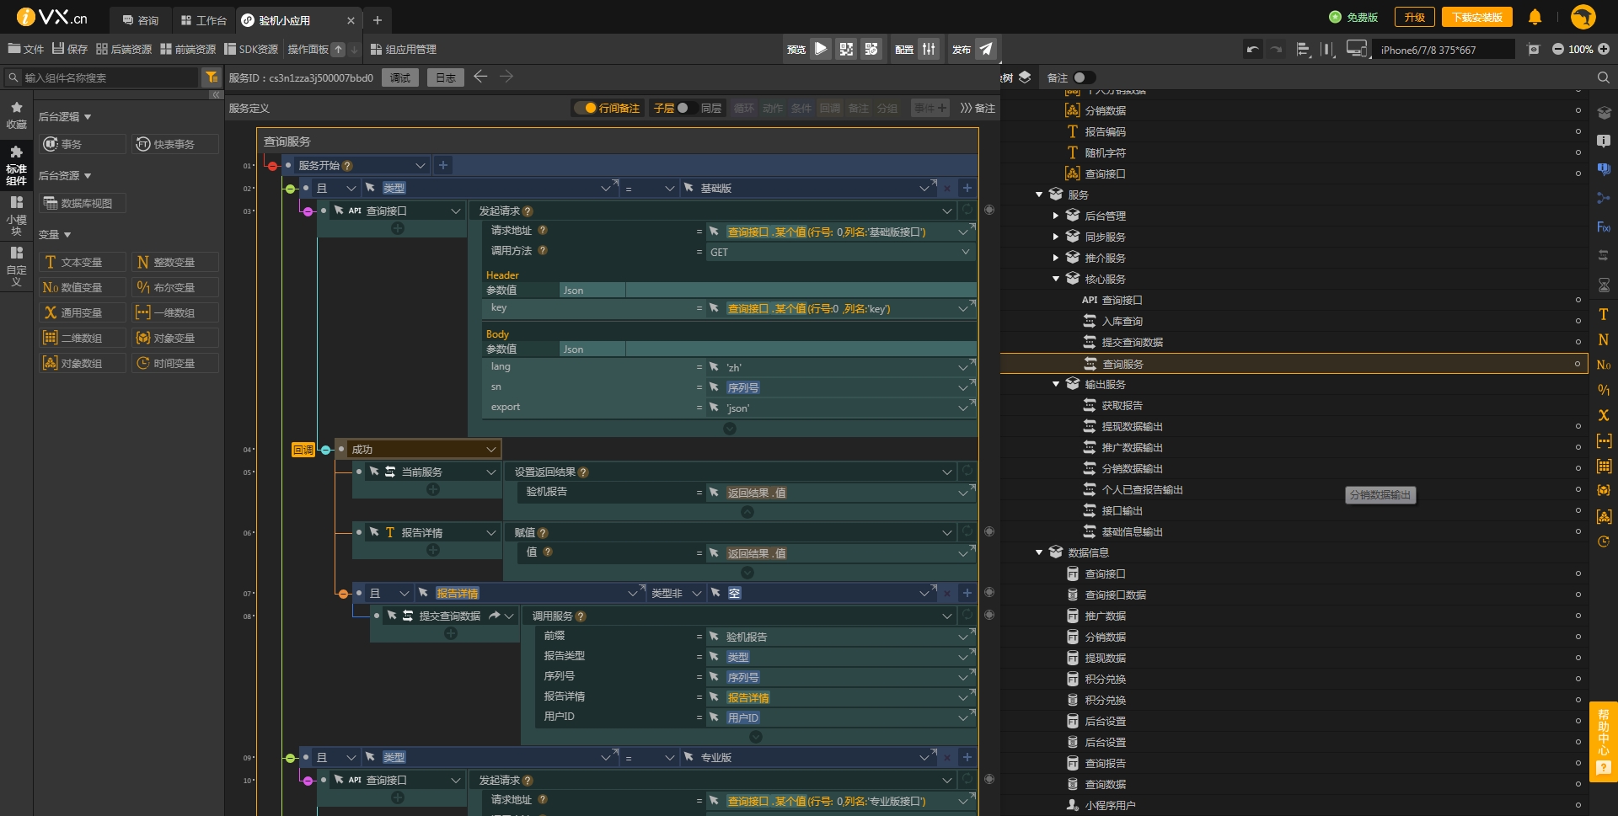Select the 事务 component
The height and width of the screenshot is (816, 1618).
click(82, 144)
